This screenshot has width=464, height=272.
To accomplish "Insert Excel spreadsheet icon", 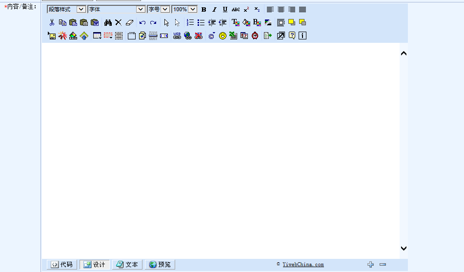I will 233,36.
